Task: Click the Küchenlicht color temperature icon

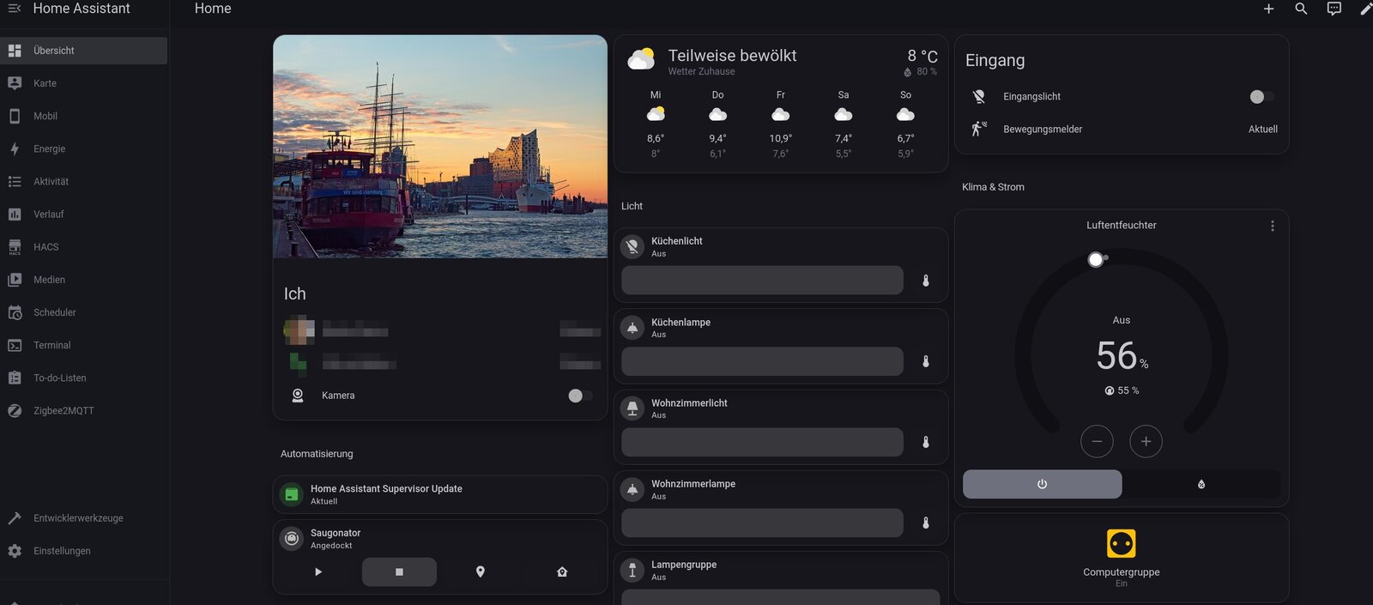Action: coord(926,281)
